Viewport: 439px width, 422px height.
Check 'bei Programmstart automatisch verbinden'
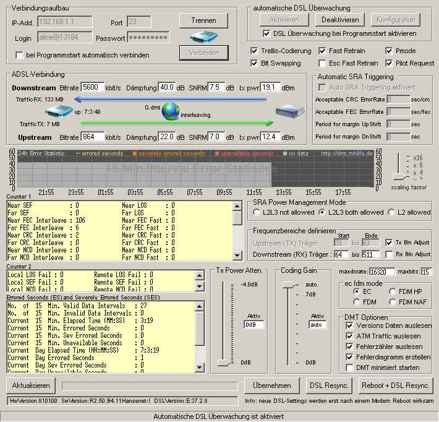[x=20, y=55]
